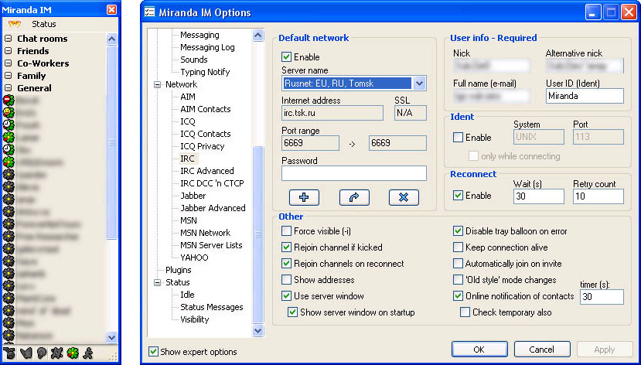Click the User ID (Ident) field
The image size is (641, 365).
coord(585,96)
